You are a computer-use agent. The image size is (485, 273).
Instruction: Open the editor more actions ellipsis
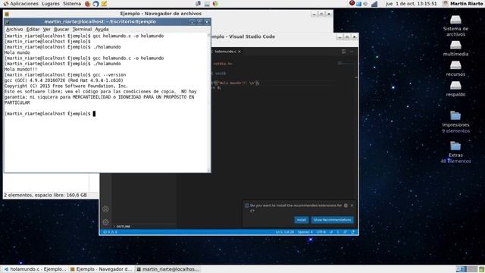click(352, 52)
